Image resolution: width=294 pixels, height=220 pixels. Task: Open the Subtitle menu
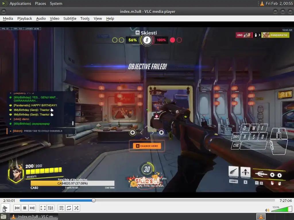point(70,19)
